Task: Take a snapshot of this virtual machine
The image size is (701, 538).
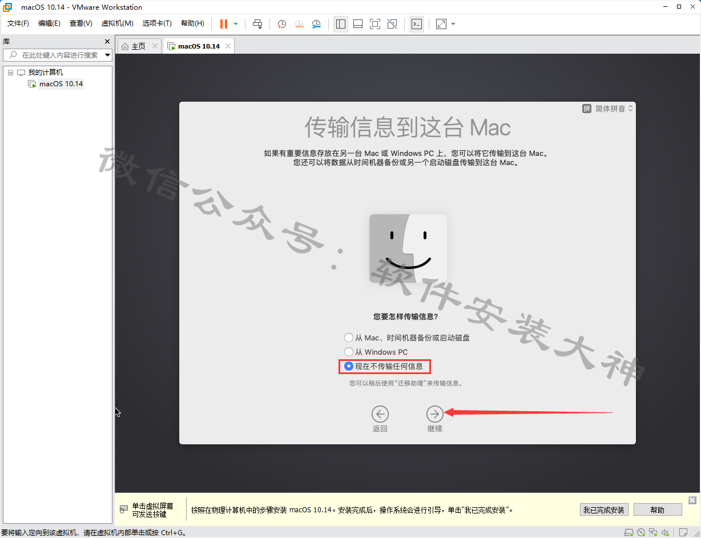Action: point(281,24)
